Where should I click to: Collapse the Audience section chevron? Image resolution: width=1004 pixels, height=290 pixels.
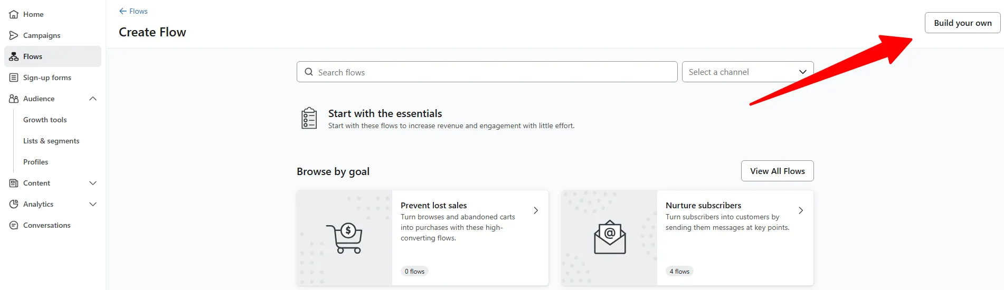click(x=93, y=99)
